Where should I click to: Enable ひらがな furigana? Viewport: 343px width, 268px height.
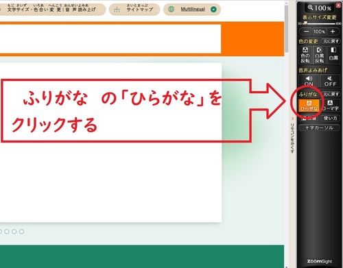(x=309, y=106)
